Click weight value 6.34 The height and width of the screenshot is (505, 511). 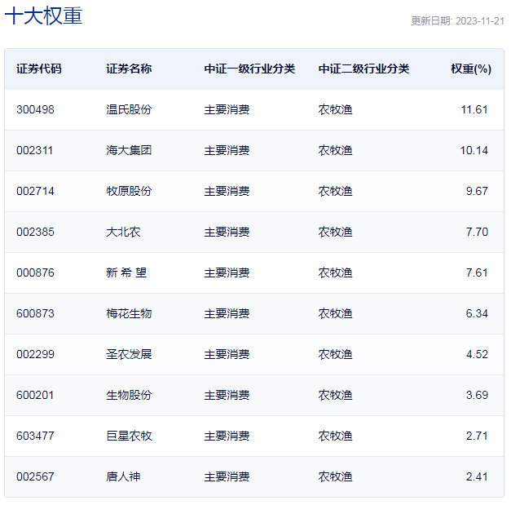tap(477, 313)
